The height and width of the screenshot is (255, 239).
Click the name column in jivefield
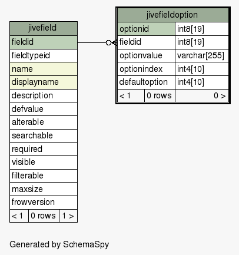pyautogui.click(x=44, y=69)
